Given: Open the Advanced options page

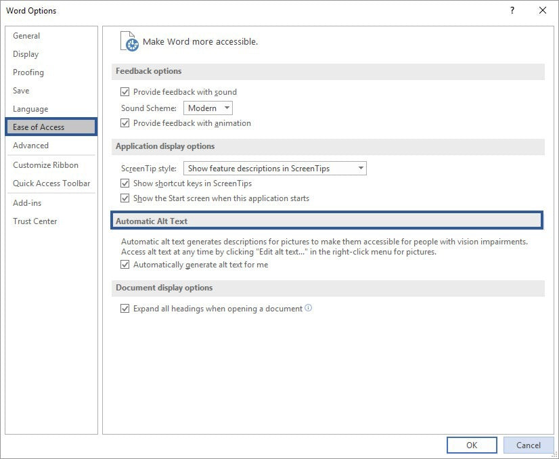Looking at the screenshot, I should (x=30, y=145).
